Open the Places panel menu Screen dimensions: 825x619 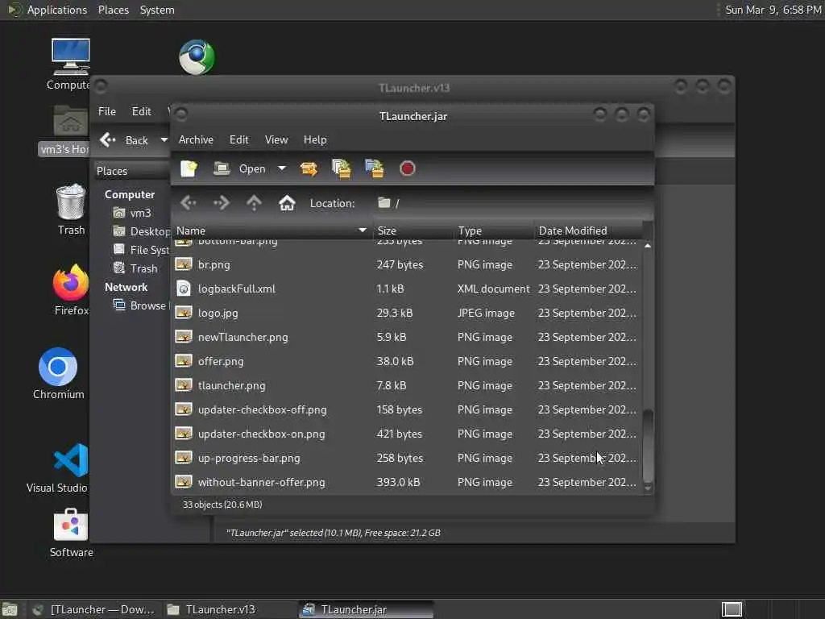(x=113, y=10)
